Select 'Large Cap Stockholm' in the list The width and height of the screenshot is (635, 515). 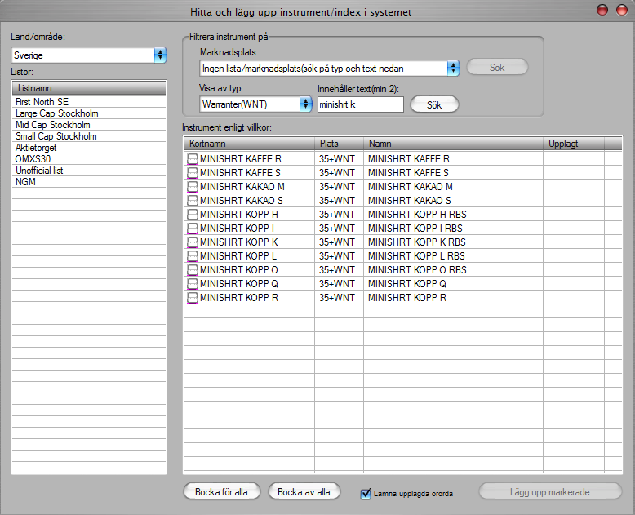57,113
